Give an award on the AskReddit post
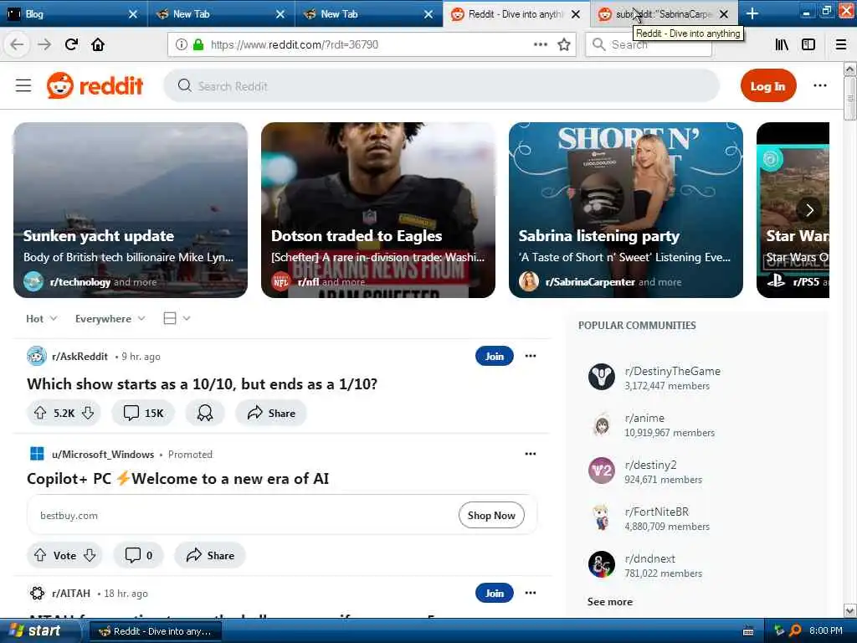The width and height of the screenshot is (857, 643). [x=205, y=413]
